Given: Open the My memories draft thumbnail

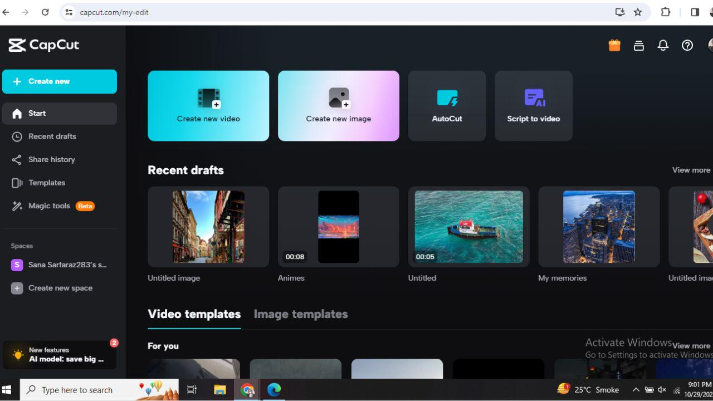Looking at the screenshot, I should click(598, 227).
